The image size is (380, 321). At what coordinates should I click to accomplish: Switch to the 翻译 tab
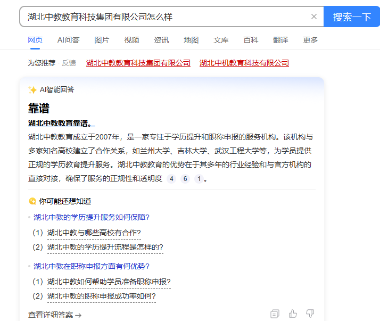280,40
